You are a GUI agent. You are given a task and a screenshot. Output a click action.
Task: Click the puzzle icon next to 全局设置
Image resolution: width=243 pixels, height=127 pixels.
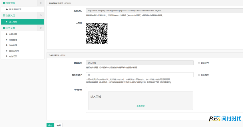pyautogui.click(x=7, y=34)
